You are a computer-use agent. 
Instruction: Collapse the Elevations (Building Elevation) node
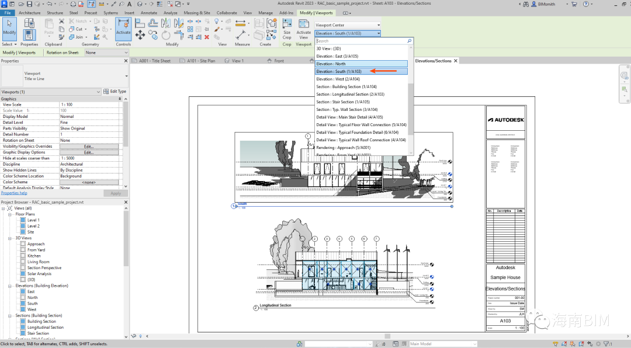tap(10, 286)
